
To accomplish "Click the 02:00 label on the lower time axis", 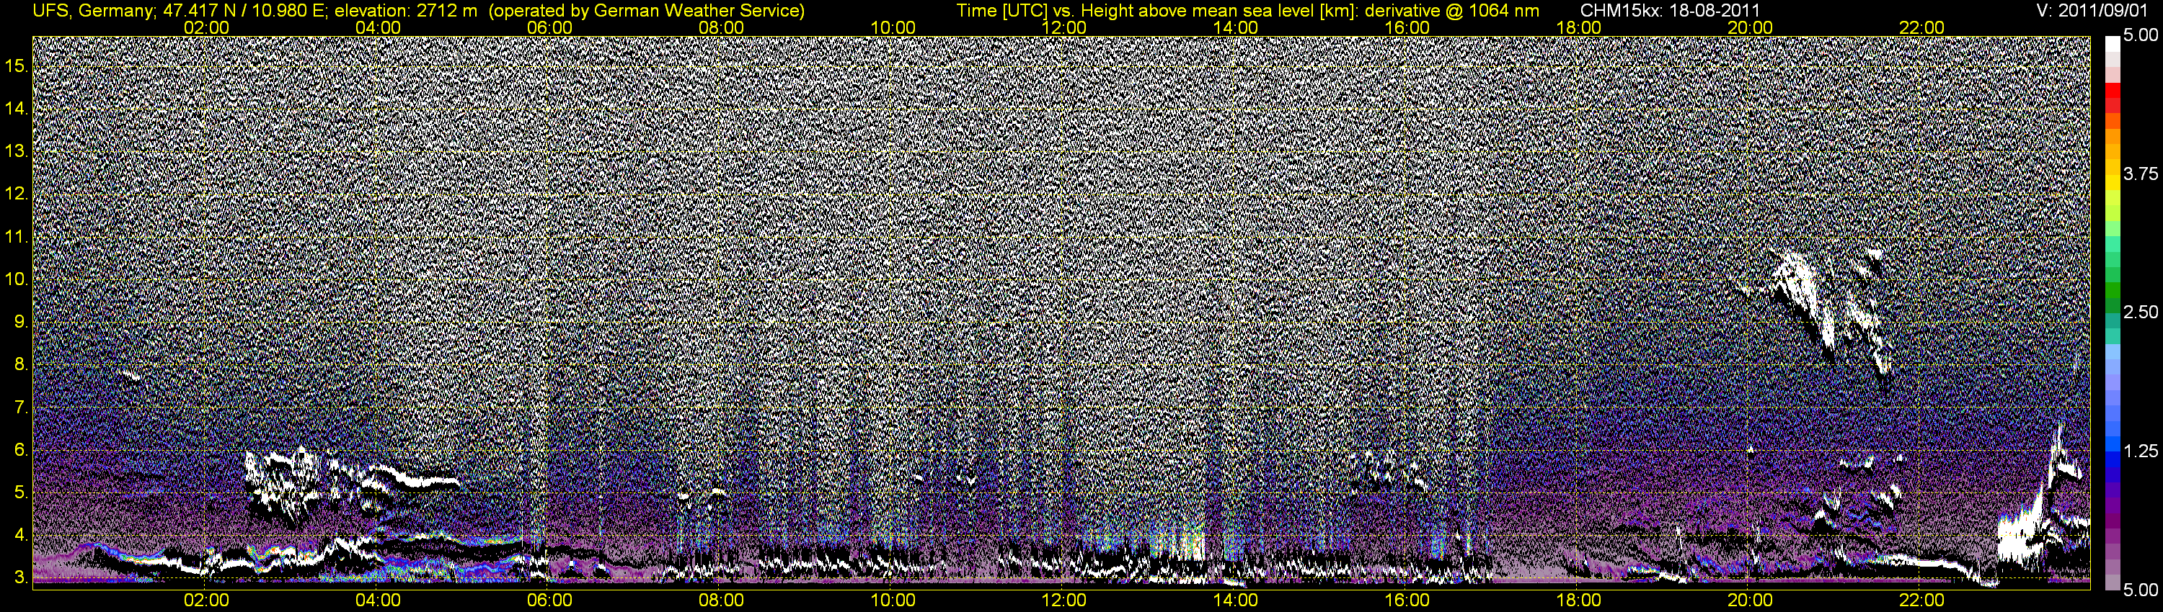I will (205, 600).
